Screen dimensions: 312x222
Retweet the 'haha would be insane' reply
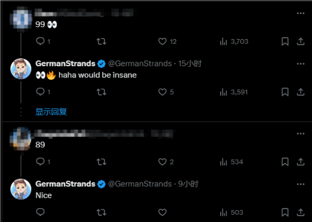(x=102, y=92)
